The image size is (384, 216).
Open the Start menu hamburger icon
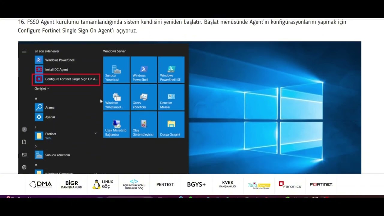(x=24, y=51)
